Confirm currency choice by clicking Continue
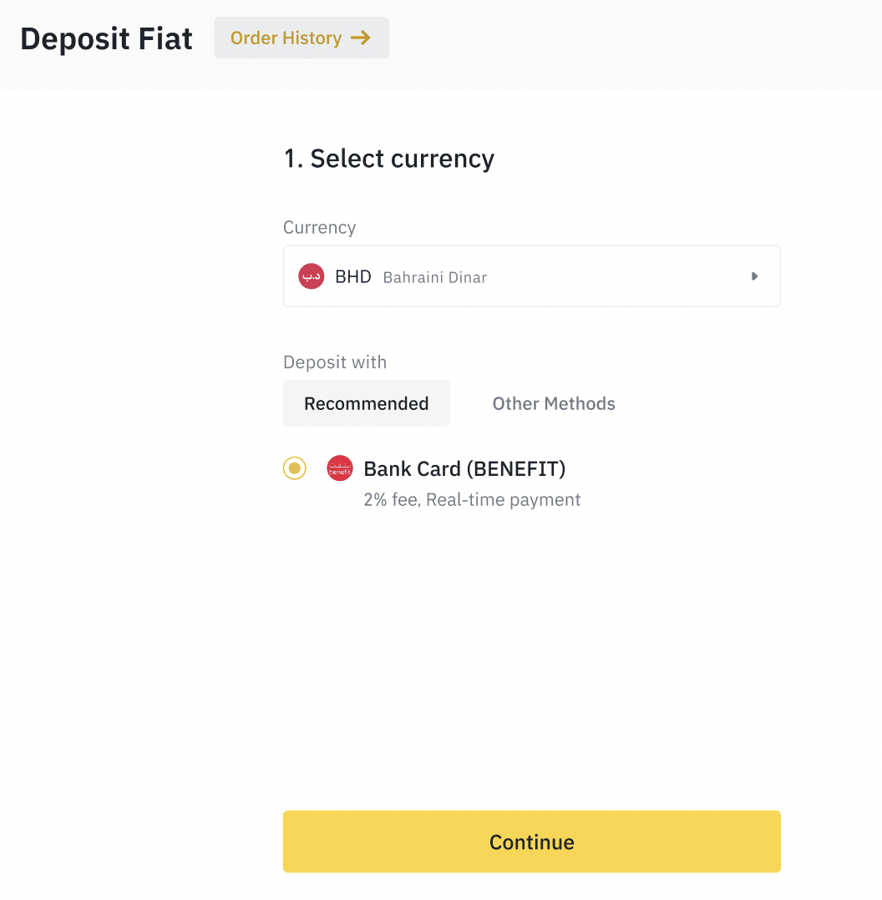Viewport: 882px width, 900px height. coord(531,842)
